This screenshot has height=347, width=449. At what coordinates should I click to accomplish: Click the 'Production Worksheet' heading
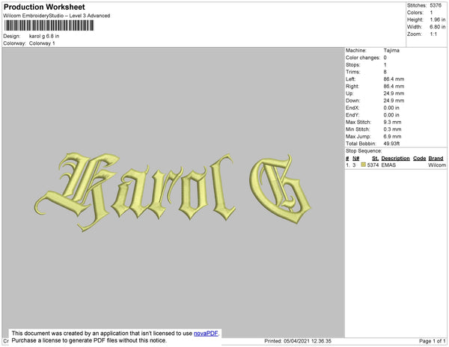tap(44, 7)
